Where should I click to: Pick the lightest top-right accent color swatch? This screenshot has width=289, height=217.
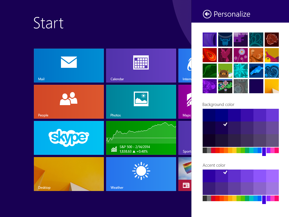click(x=272, y=176)
